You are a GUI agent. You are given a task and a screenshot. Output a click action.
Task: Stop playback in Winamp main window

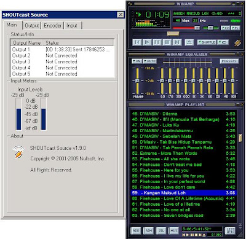167,42
